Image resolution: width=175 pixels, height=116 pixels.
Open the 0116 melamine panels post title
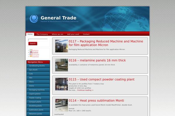click(x=97, y=60)
